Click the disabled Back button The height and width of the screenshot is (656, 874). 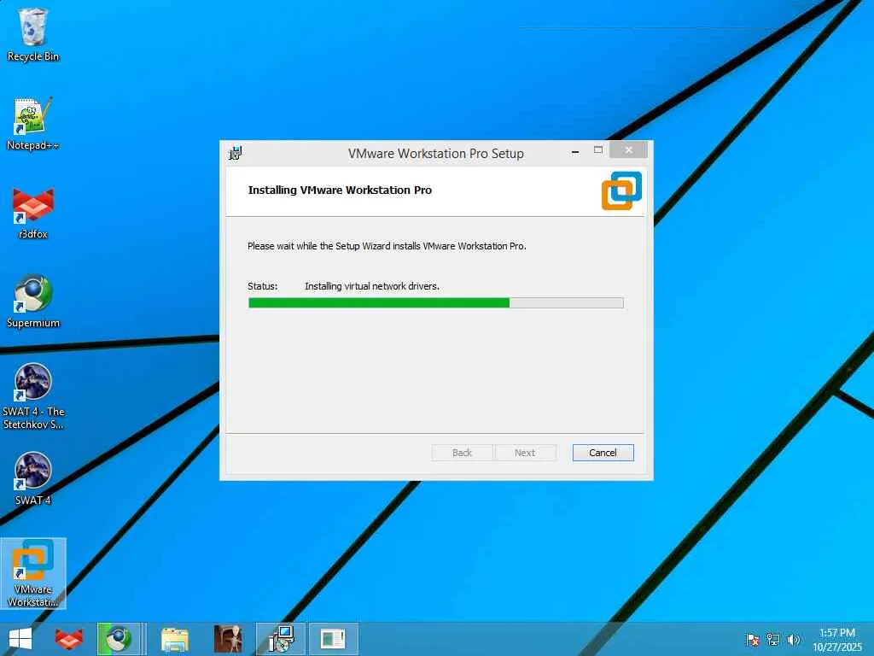coord(462,453)
